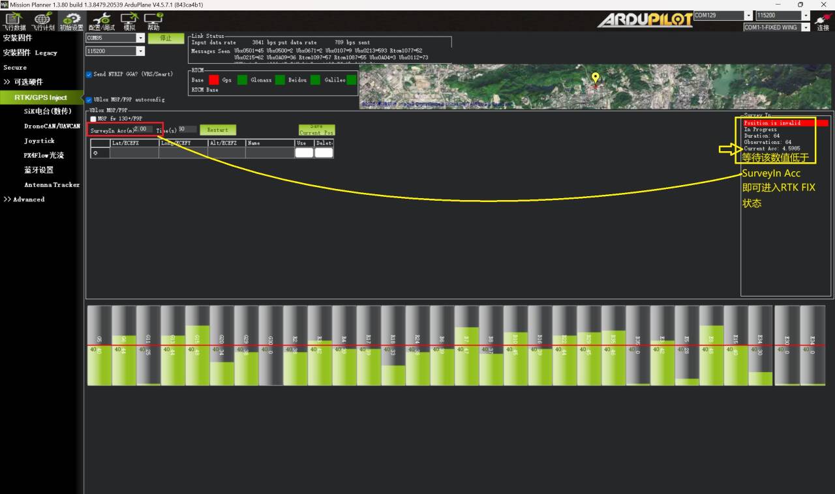Enable the M8P fw 130+/F9P checkbox
This screenshot has height=494, width=835.
(x=93, y=119)
